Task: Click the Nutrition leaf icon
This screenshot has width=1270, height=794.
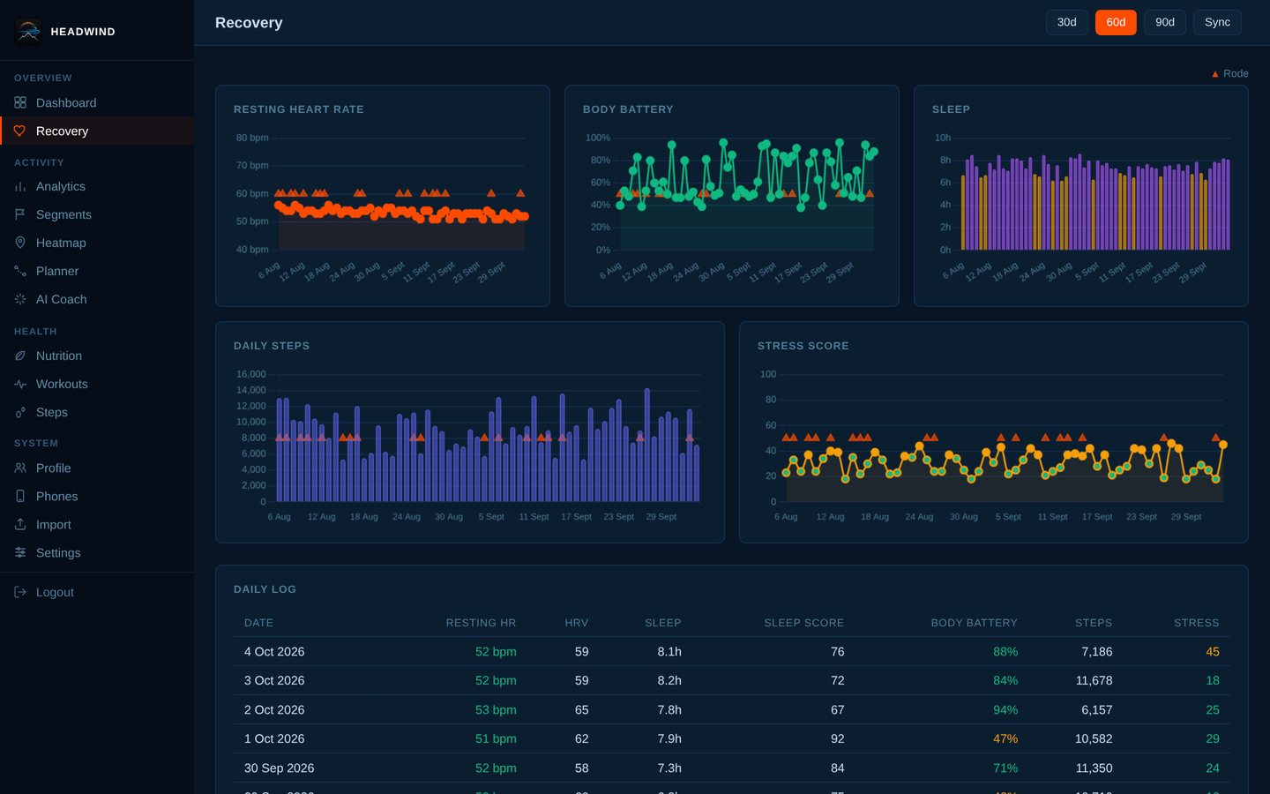Action: pyautogui.click(x=20, y=356)
